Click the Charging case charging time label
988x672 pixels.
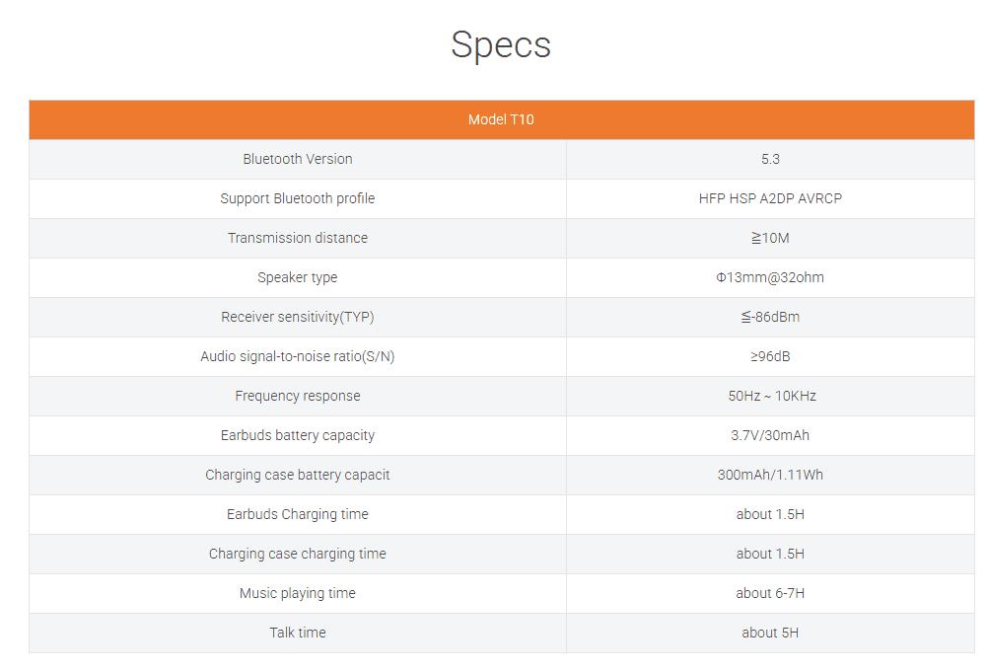[298, 554]
